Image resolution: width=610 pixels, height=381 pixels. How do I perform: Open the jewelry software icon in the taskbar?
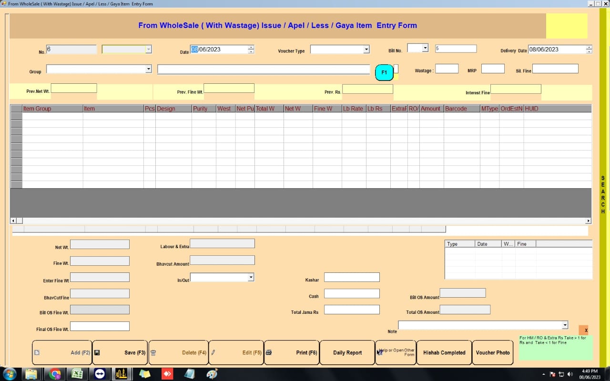pos(122,374)
